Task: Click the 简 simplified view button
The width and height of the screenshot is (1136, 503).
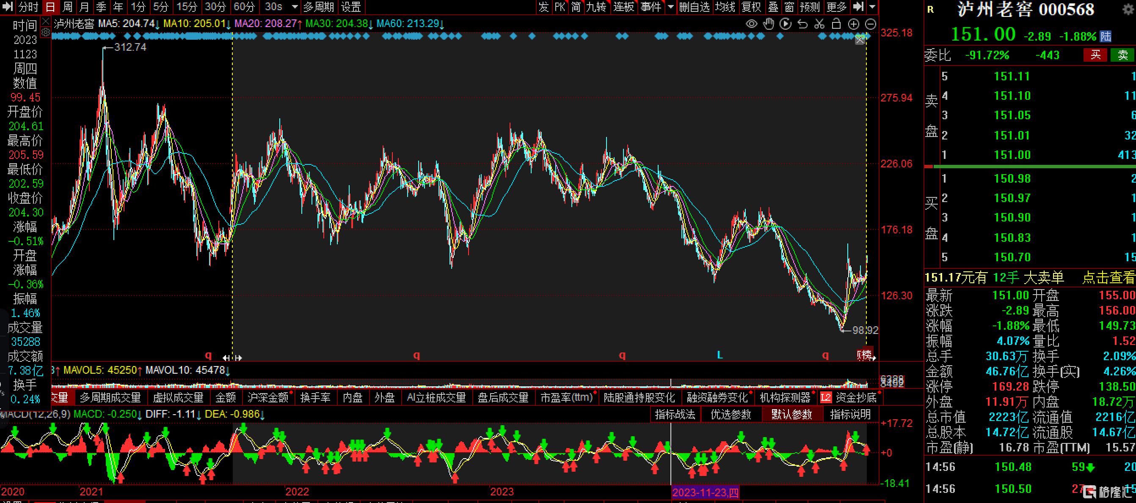Action: pos(576,7)
